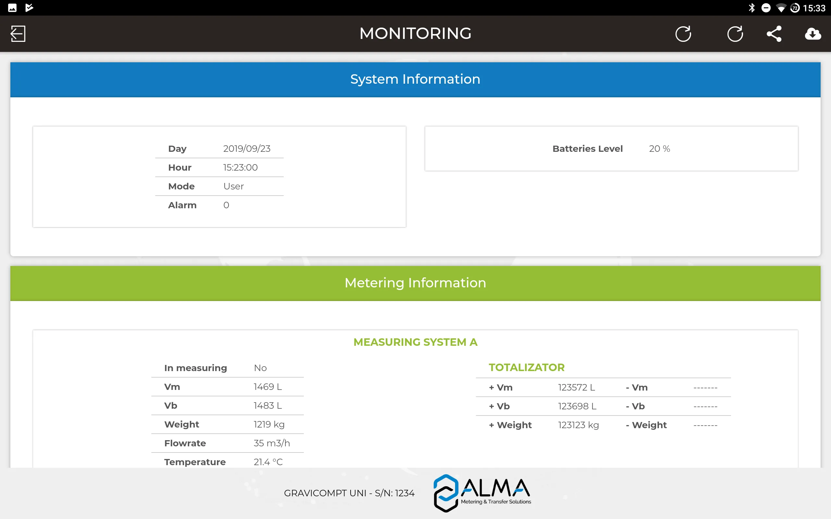Click the Alarm label
This screenshot has height=519, width=831.
182,205
